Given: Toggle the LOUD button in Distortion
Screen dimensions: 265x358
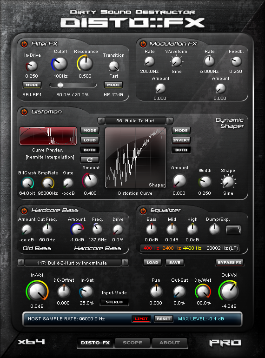Looking at the screenshot, I should click(90, 140).
